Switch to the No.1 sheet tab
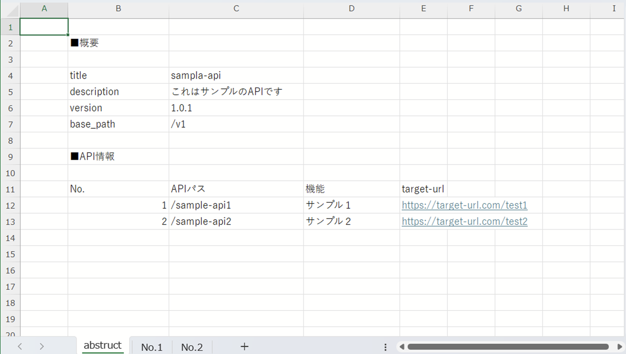 pos(152,347)
